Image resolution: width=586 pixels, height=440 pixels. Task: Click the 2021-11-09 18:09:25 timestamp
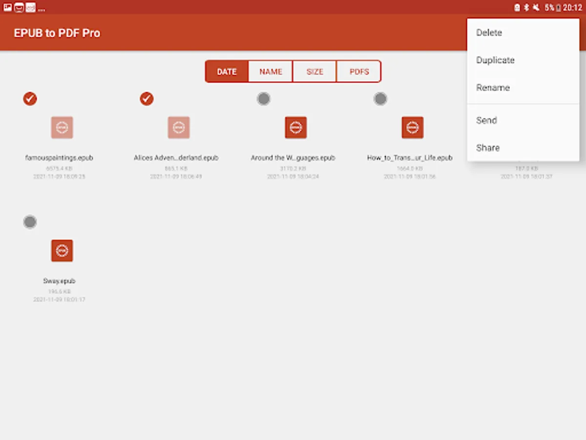[59, 176]
